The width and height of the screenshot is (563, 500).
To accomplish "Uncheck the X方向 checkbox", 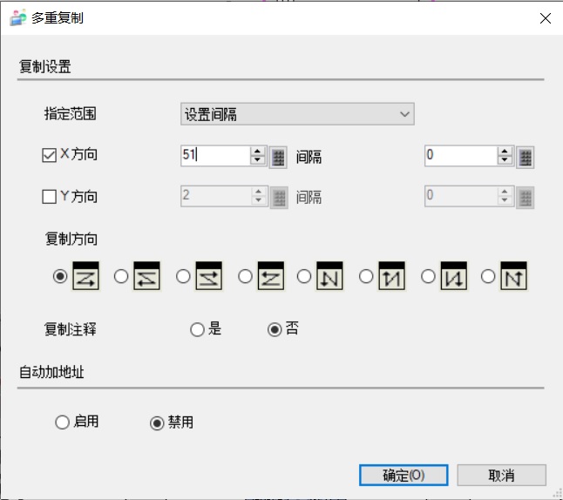I will click(x=50, y=156).
